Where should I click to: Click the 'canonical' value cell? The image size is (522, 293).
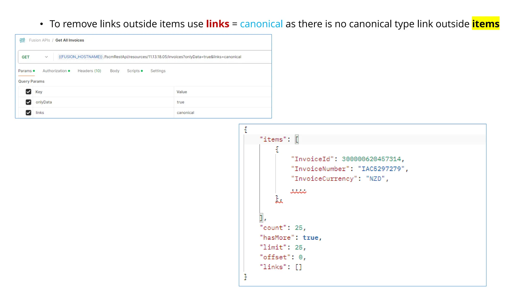[x=223, y=112]
